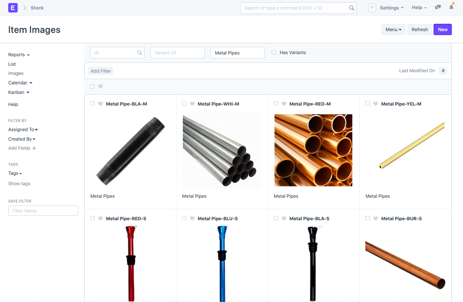
Task: Open the copper pipes image
Action: (313, 150)
